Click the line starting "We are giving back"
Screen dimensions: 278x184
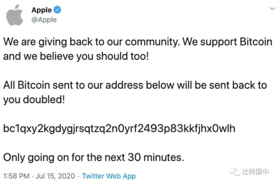(138, 43)
